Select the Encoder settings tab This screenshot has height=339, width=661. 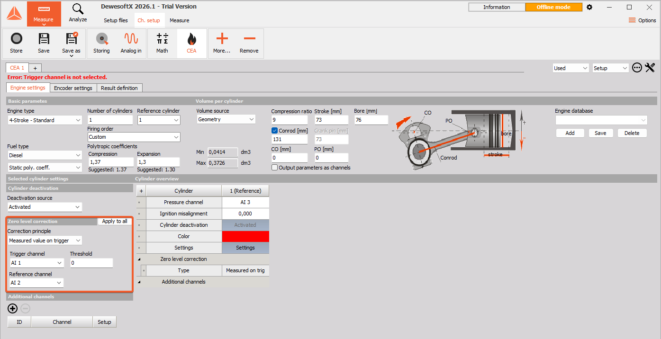pyautogui.click(x=73, y=88)
